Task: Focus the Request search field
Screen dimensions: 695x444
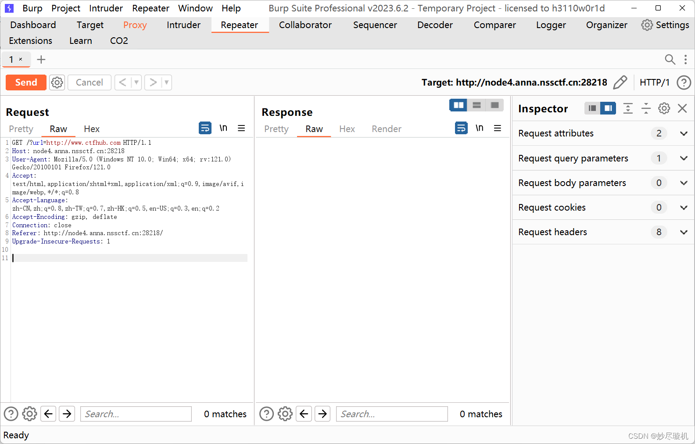Action: coord(136,414)
